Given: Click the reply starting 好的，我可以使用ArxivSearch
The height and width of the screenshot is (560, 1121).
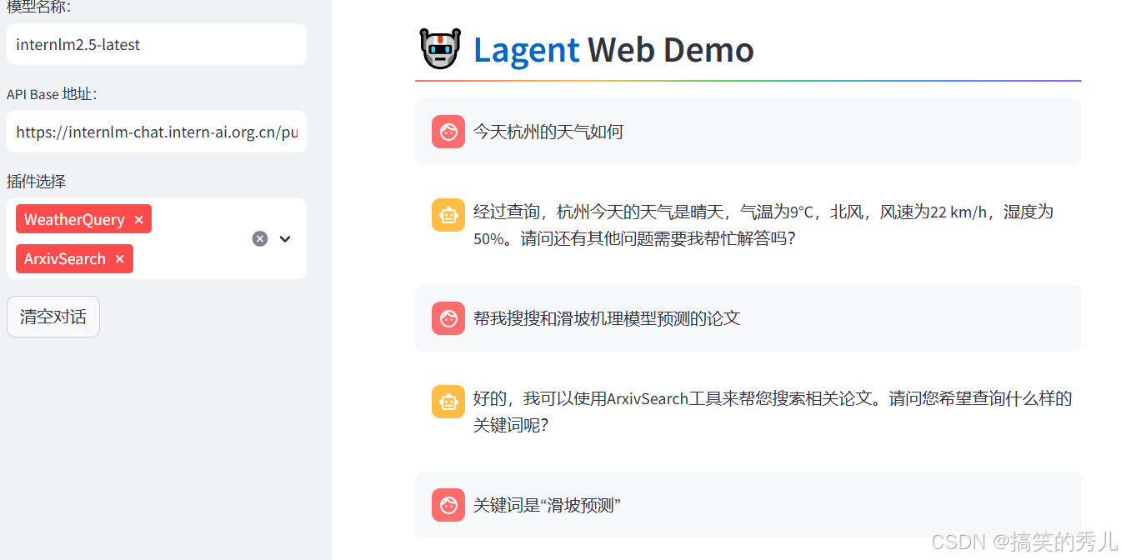Looking at the screenshot, I should 773,412.
